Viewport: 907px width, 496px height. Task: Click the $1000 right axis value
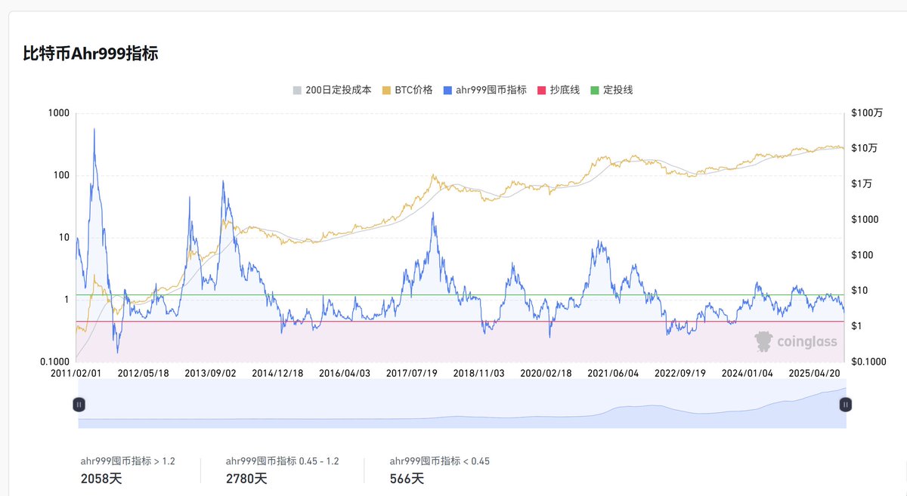pos(863,220)
